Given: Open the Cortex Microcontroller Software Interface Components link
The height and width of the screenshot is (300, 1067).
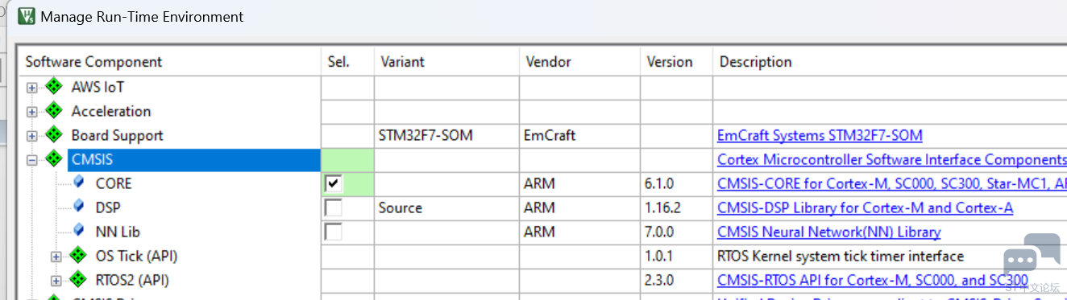Looking at the screenshot, I should 891,160.
